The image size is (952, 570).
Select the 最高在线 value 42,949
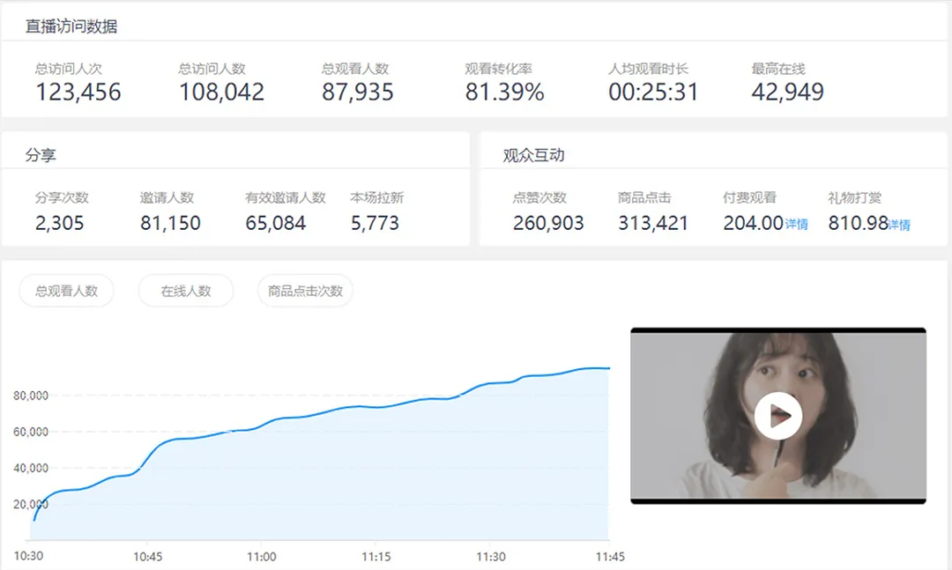(787, 92)
